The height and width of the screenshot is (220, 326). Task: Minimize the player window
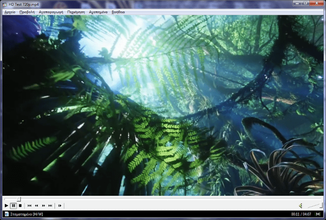click(x=297, y=3)
